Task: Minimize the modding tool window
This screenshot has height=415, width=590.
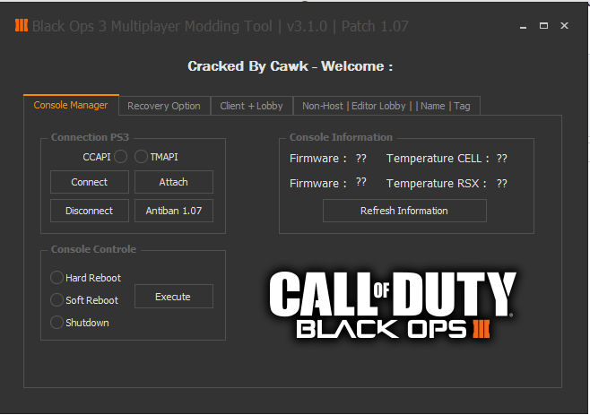Action: tap(523, 26)
